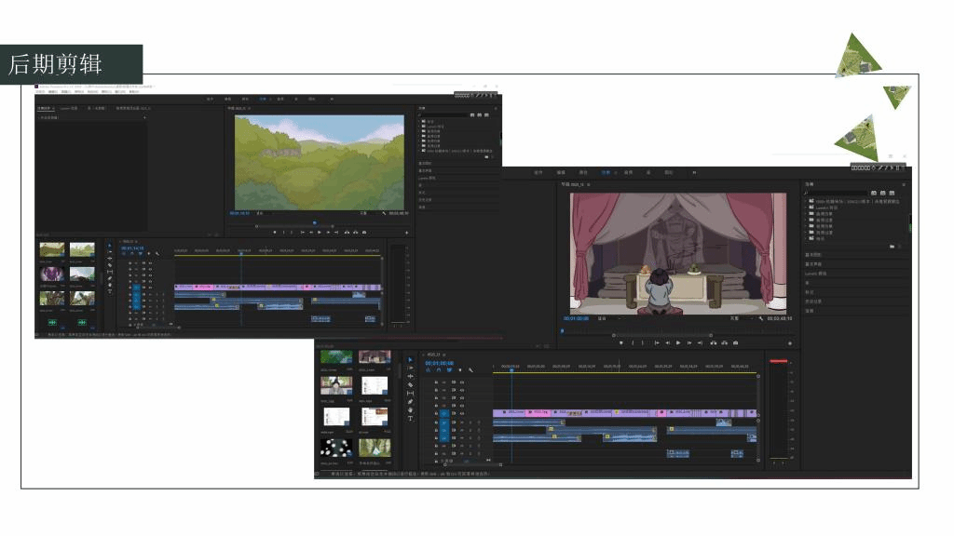Image resolution: width=954 pixels, height=536 pixels.
Task: Click the playhead on shrine-preview Program monitor scrub bar
Action: [x=562, y=331]
